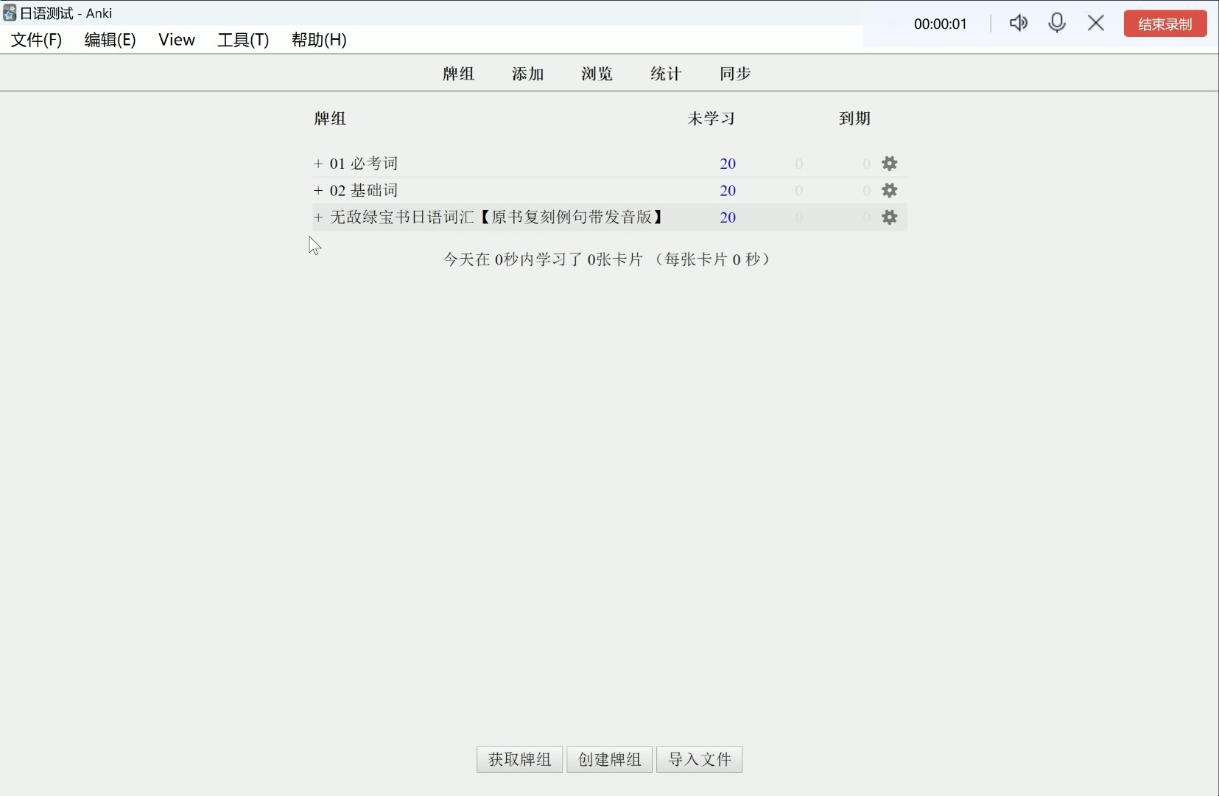Open the 文件(F) menu
1219x796 pixels.
(x=36, y=40)
